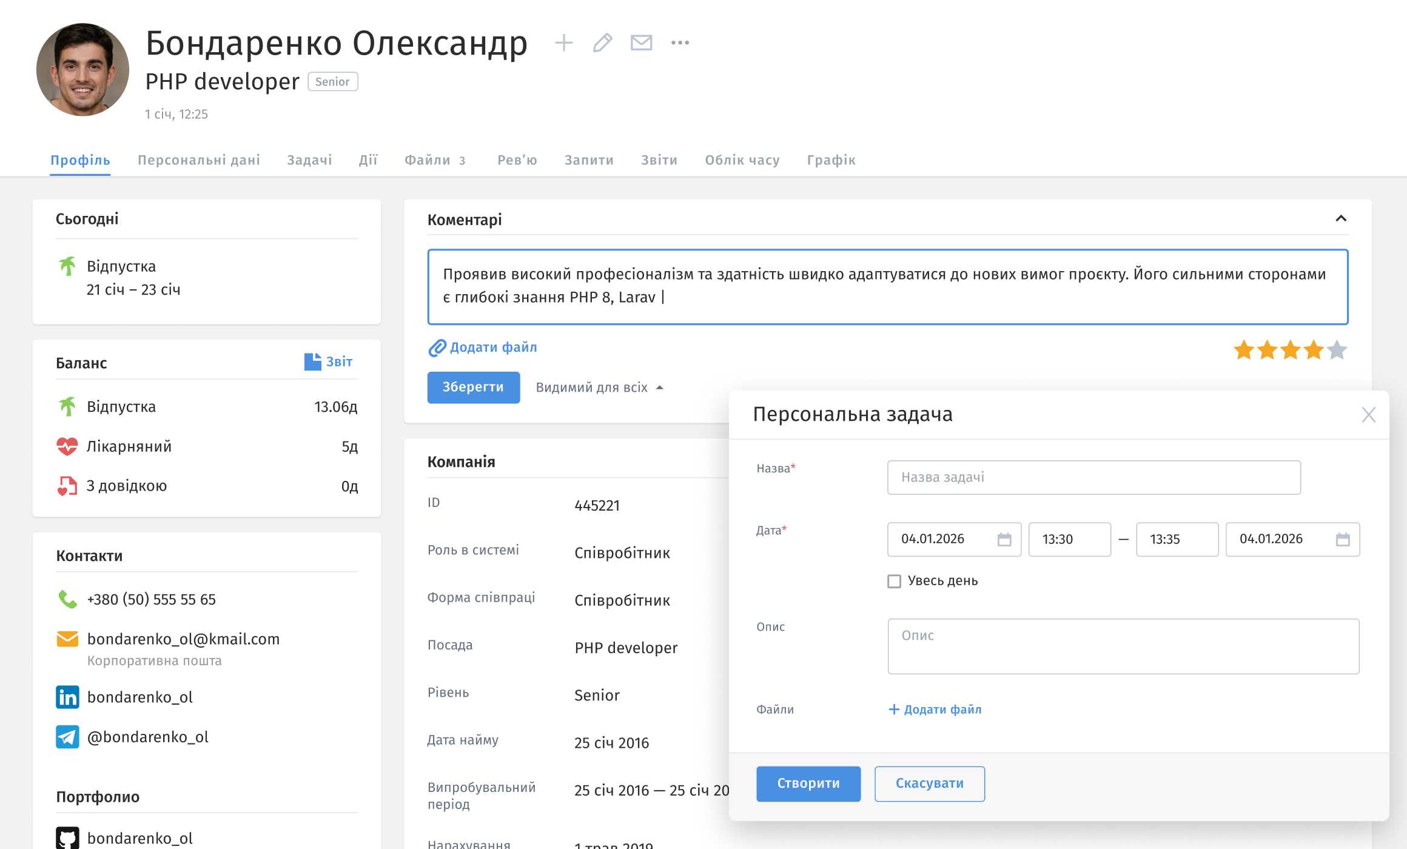Click the LinkedIn icon in contacts
This screenshot has height=849, width=1407.
[67, 697]
